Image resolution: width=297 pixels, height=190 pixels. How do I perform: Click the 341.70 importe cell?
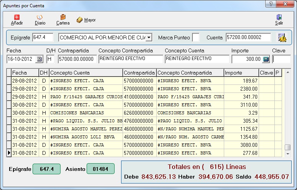[x=241, y=97]
